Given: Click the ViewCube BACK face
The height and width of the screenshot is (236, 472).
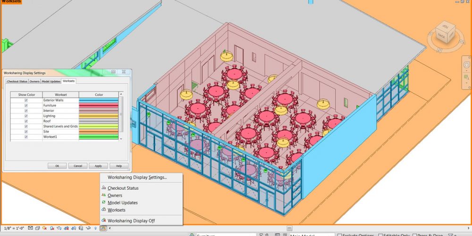Looking at the screenshot, I should pyautogui.click(x=442, y=36).
